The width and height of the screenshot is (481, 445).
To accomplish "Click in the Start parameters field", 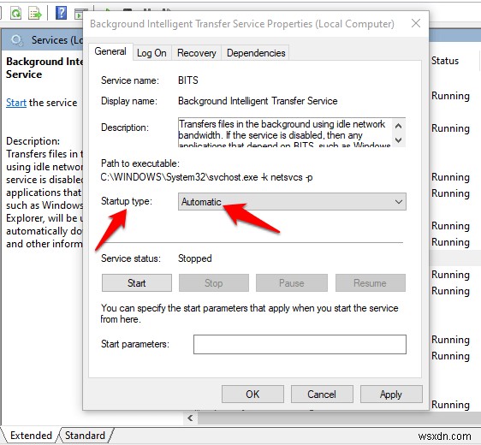I will (x=300, y=344).
